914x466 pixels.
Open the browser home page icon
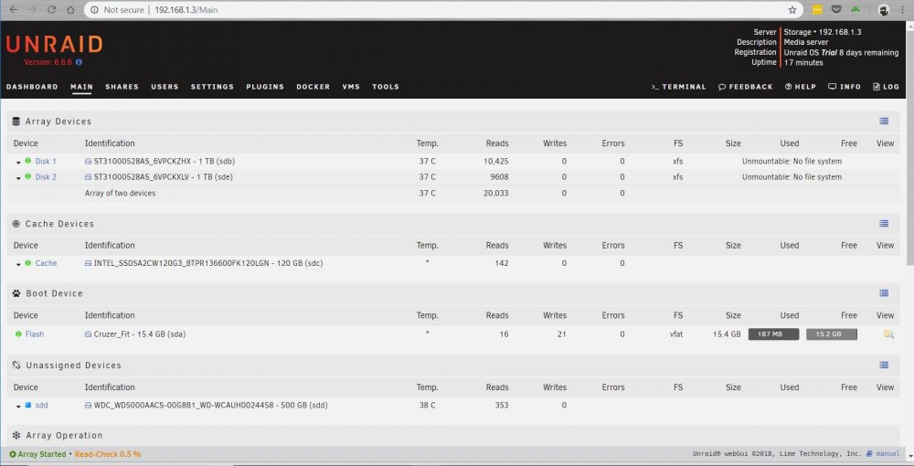click(70, 10)
